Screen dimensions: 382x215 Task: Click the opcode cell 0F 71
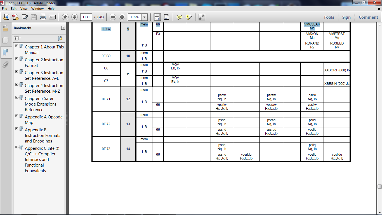(x=106, y=99)
